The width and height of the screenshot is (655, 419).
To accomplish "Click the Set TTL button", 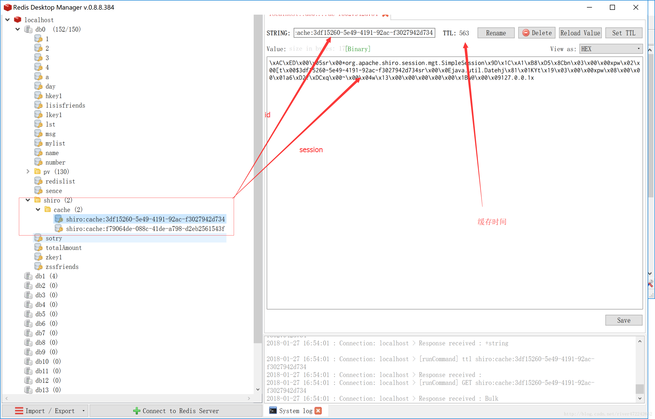I will click(623, 33).
